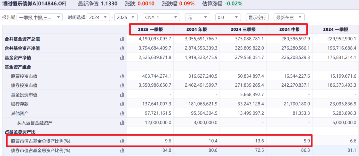Image resolution: width=359 pixels, height=156 pixels.
Task: Click the value 97,721,161.5
Action: click(x=158, y=113)
